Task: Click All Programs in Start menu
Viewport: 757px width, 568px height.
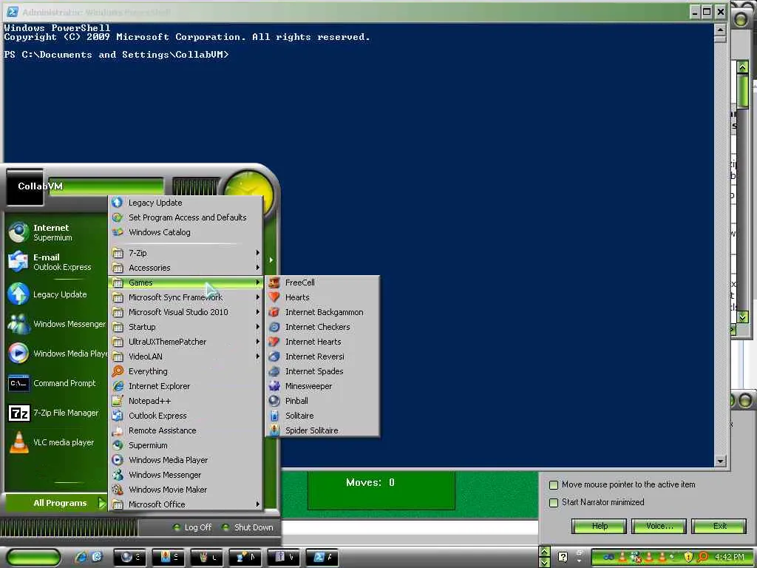Action: 55,503
